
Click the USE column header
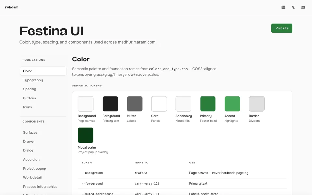192,162
